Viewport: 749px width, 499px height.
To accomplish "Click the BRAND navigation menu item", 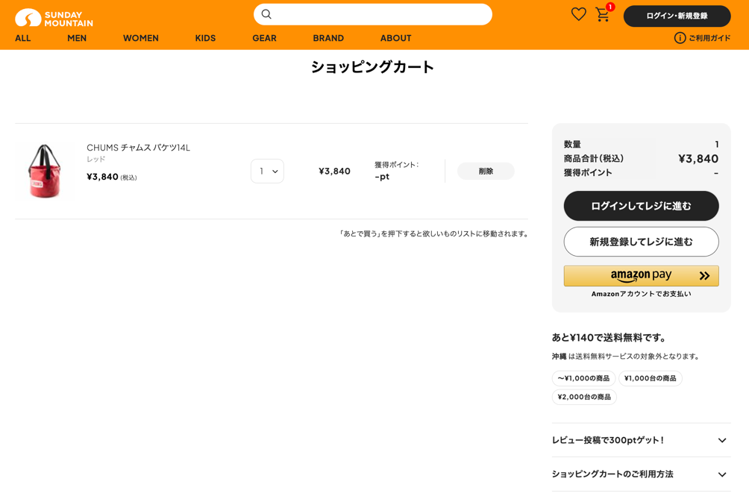I will pos(328,38).
